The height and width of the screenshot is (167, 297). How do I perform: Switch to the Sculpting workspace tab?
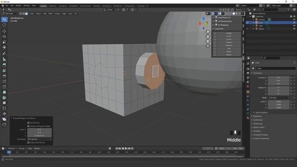63,6
